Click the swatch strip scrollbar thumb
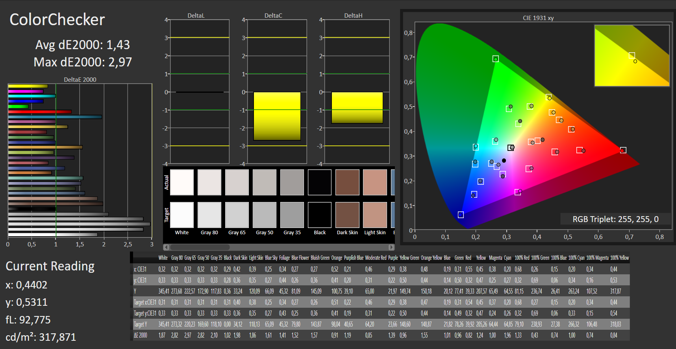 [x=200, y=247]
